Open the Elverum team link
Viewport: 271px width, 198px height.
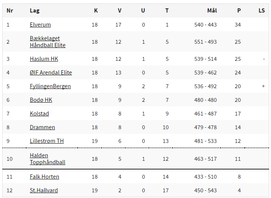(x=40, y=25)
